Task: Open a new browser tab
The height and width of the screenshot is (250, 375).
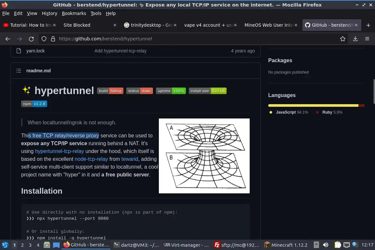Action: click(368, 25)
